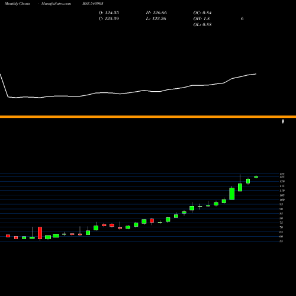296x296 pixels.
Task: Click the high value 'H: 126.66'
Action: click(x=156, y=13)
